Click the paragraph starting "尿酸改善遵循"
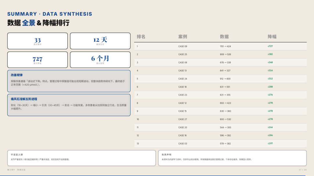 (x=68, y=83)
